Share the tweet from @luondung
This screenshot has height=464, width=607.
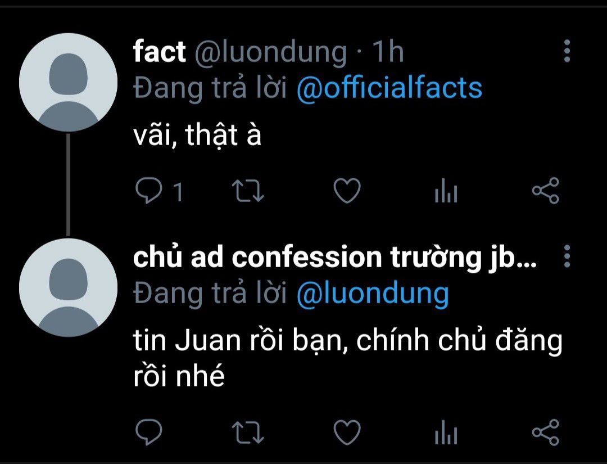(x=545, y=190)
